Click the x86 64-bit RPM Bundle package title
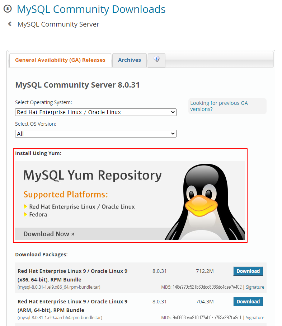Image resolution: width=282 pixels, height=326 pixels. click(x=72, y=275)
